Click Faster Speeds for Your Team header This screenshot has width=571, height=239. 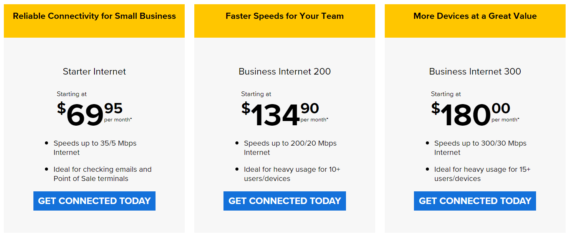285,16
